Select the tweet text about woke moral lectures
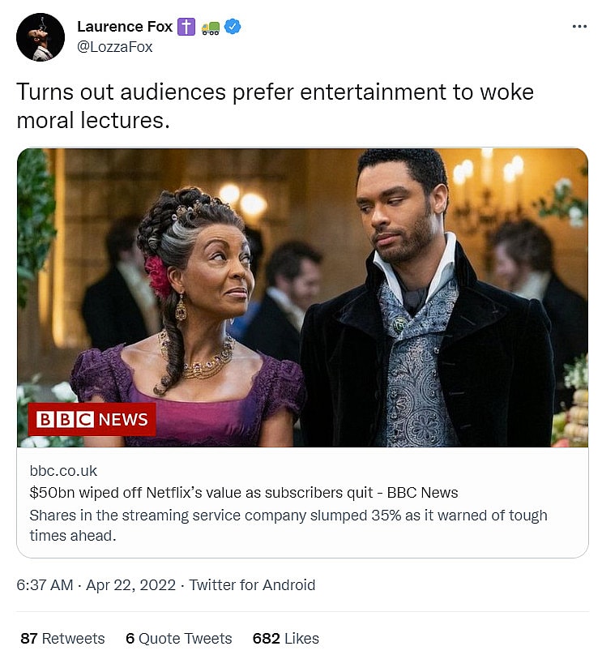 [275, 105]
